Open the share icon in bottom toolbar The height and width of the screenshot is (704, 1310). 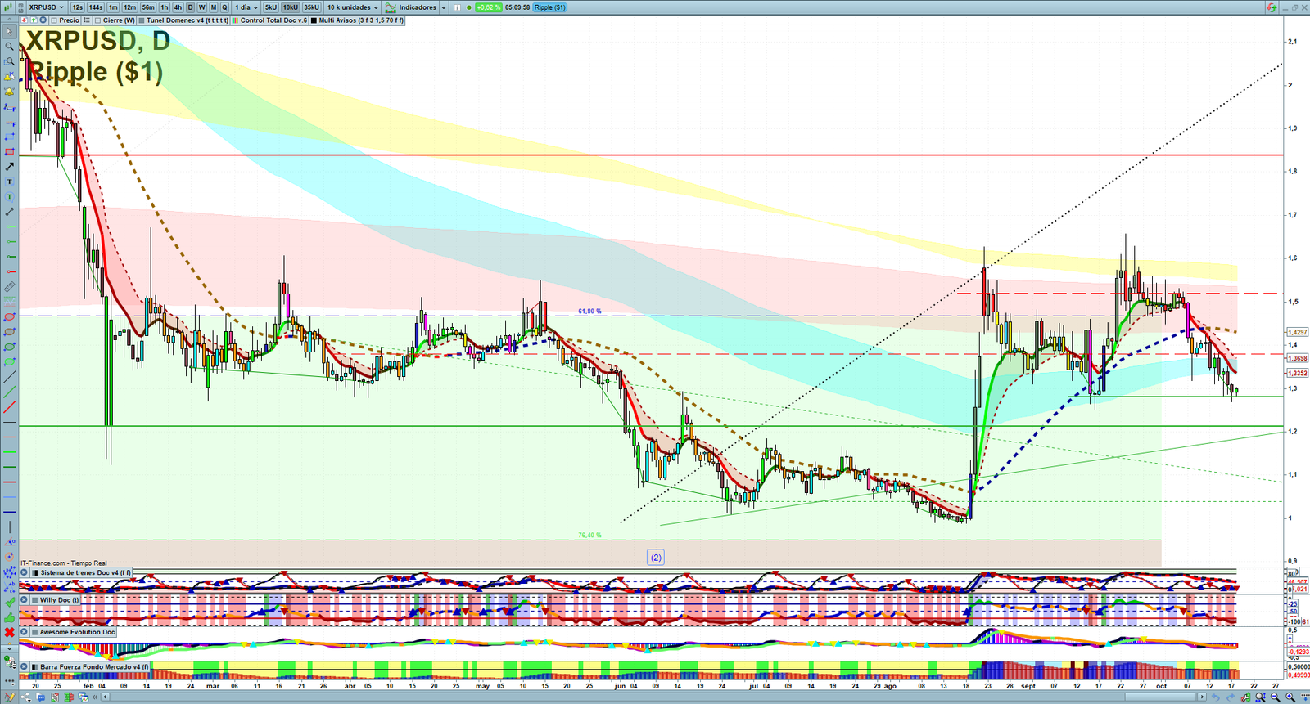pos(25,697)
